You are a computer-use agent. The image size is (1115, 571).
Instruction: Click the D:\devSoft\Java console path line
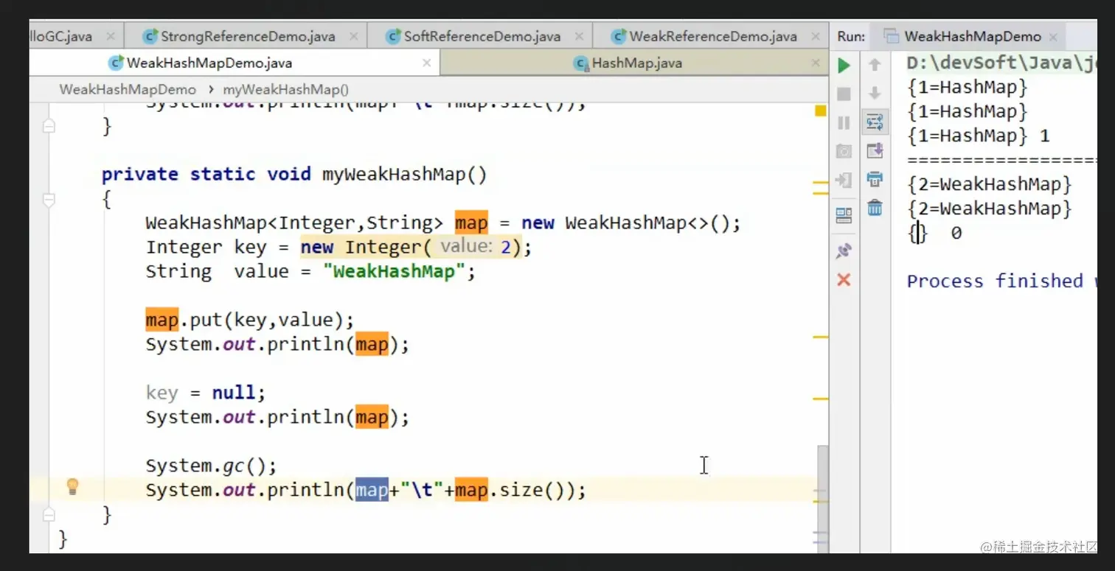tap(1001, 63)
